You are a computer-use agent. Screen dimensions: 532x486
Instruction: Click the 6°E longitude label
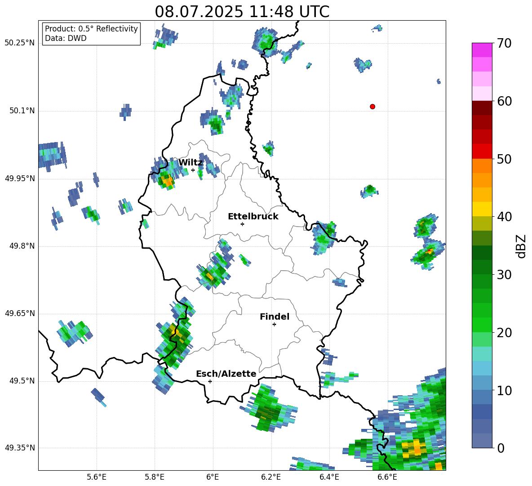[x=213, y=477]
